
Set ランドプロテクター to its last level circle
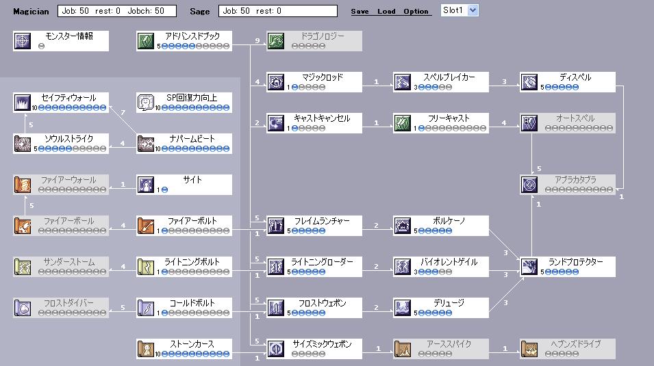tap(575, 272)
